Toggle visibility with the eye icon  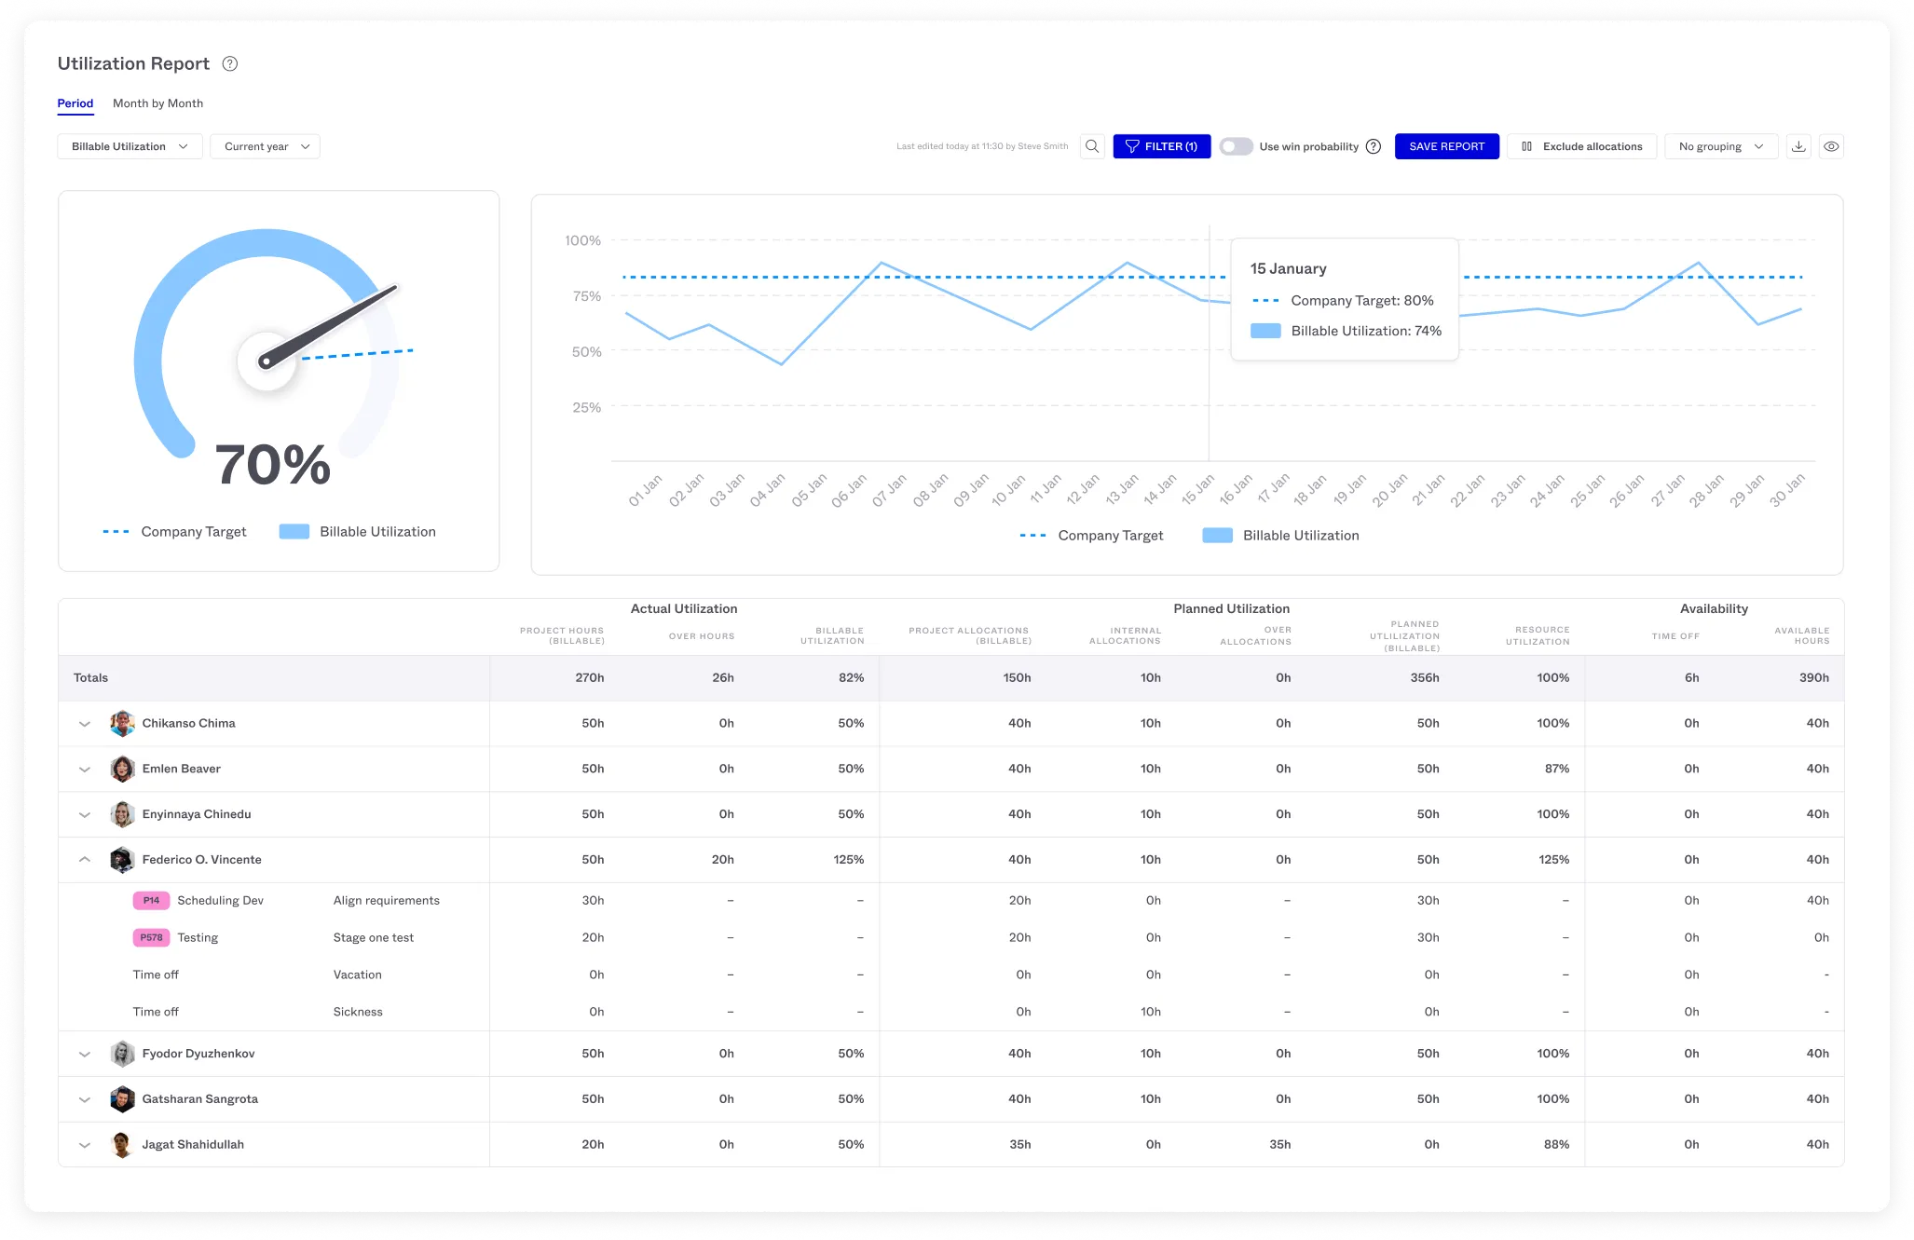1831,146
